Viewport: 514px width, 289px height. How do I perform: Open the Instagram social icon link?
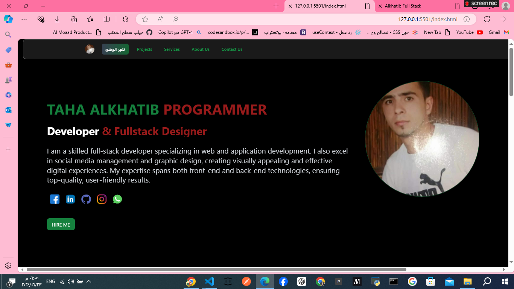(x=102, y=199)
